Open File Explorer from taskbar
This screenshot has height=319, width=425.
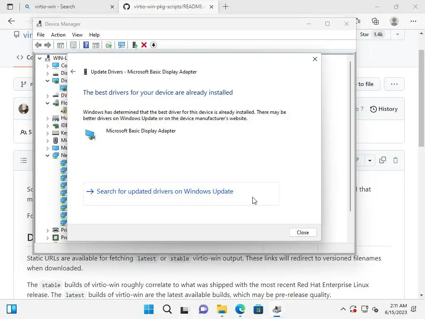click(222, 309)
